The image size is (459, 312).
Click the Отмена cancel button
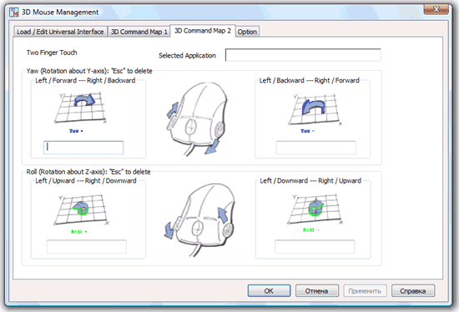pyautogui.click(x=317, y=291)
